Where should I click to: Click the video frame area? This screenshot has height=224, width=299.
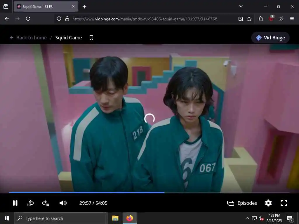149,118
